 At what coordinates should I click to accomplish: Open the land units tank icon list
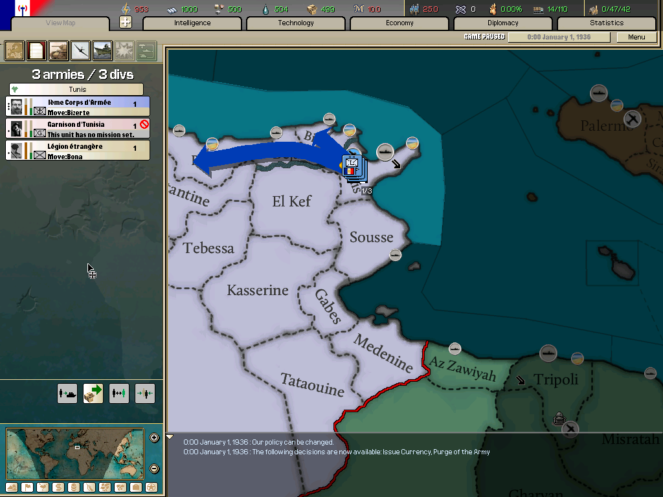(58, 50)
